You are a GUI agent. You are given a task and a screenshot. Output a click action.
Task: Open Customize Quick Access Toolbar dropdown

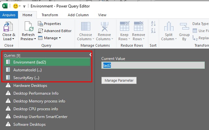point(24,6)
